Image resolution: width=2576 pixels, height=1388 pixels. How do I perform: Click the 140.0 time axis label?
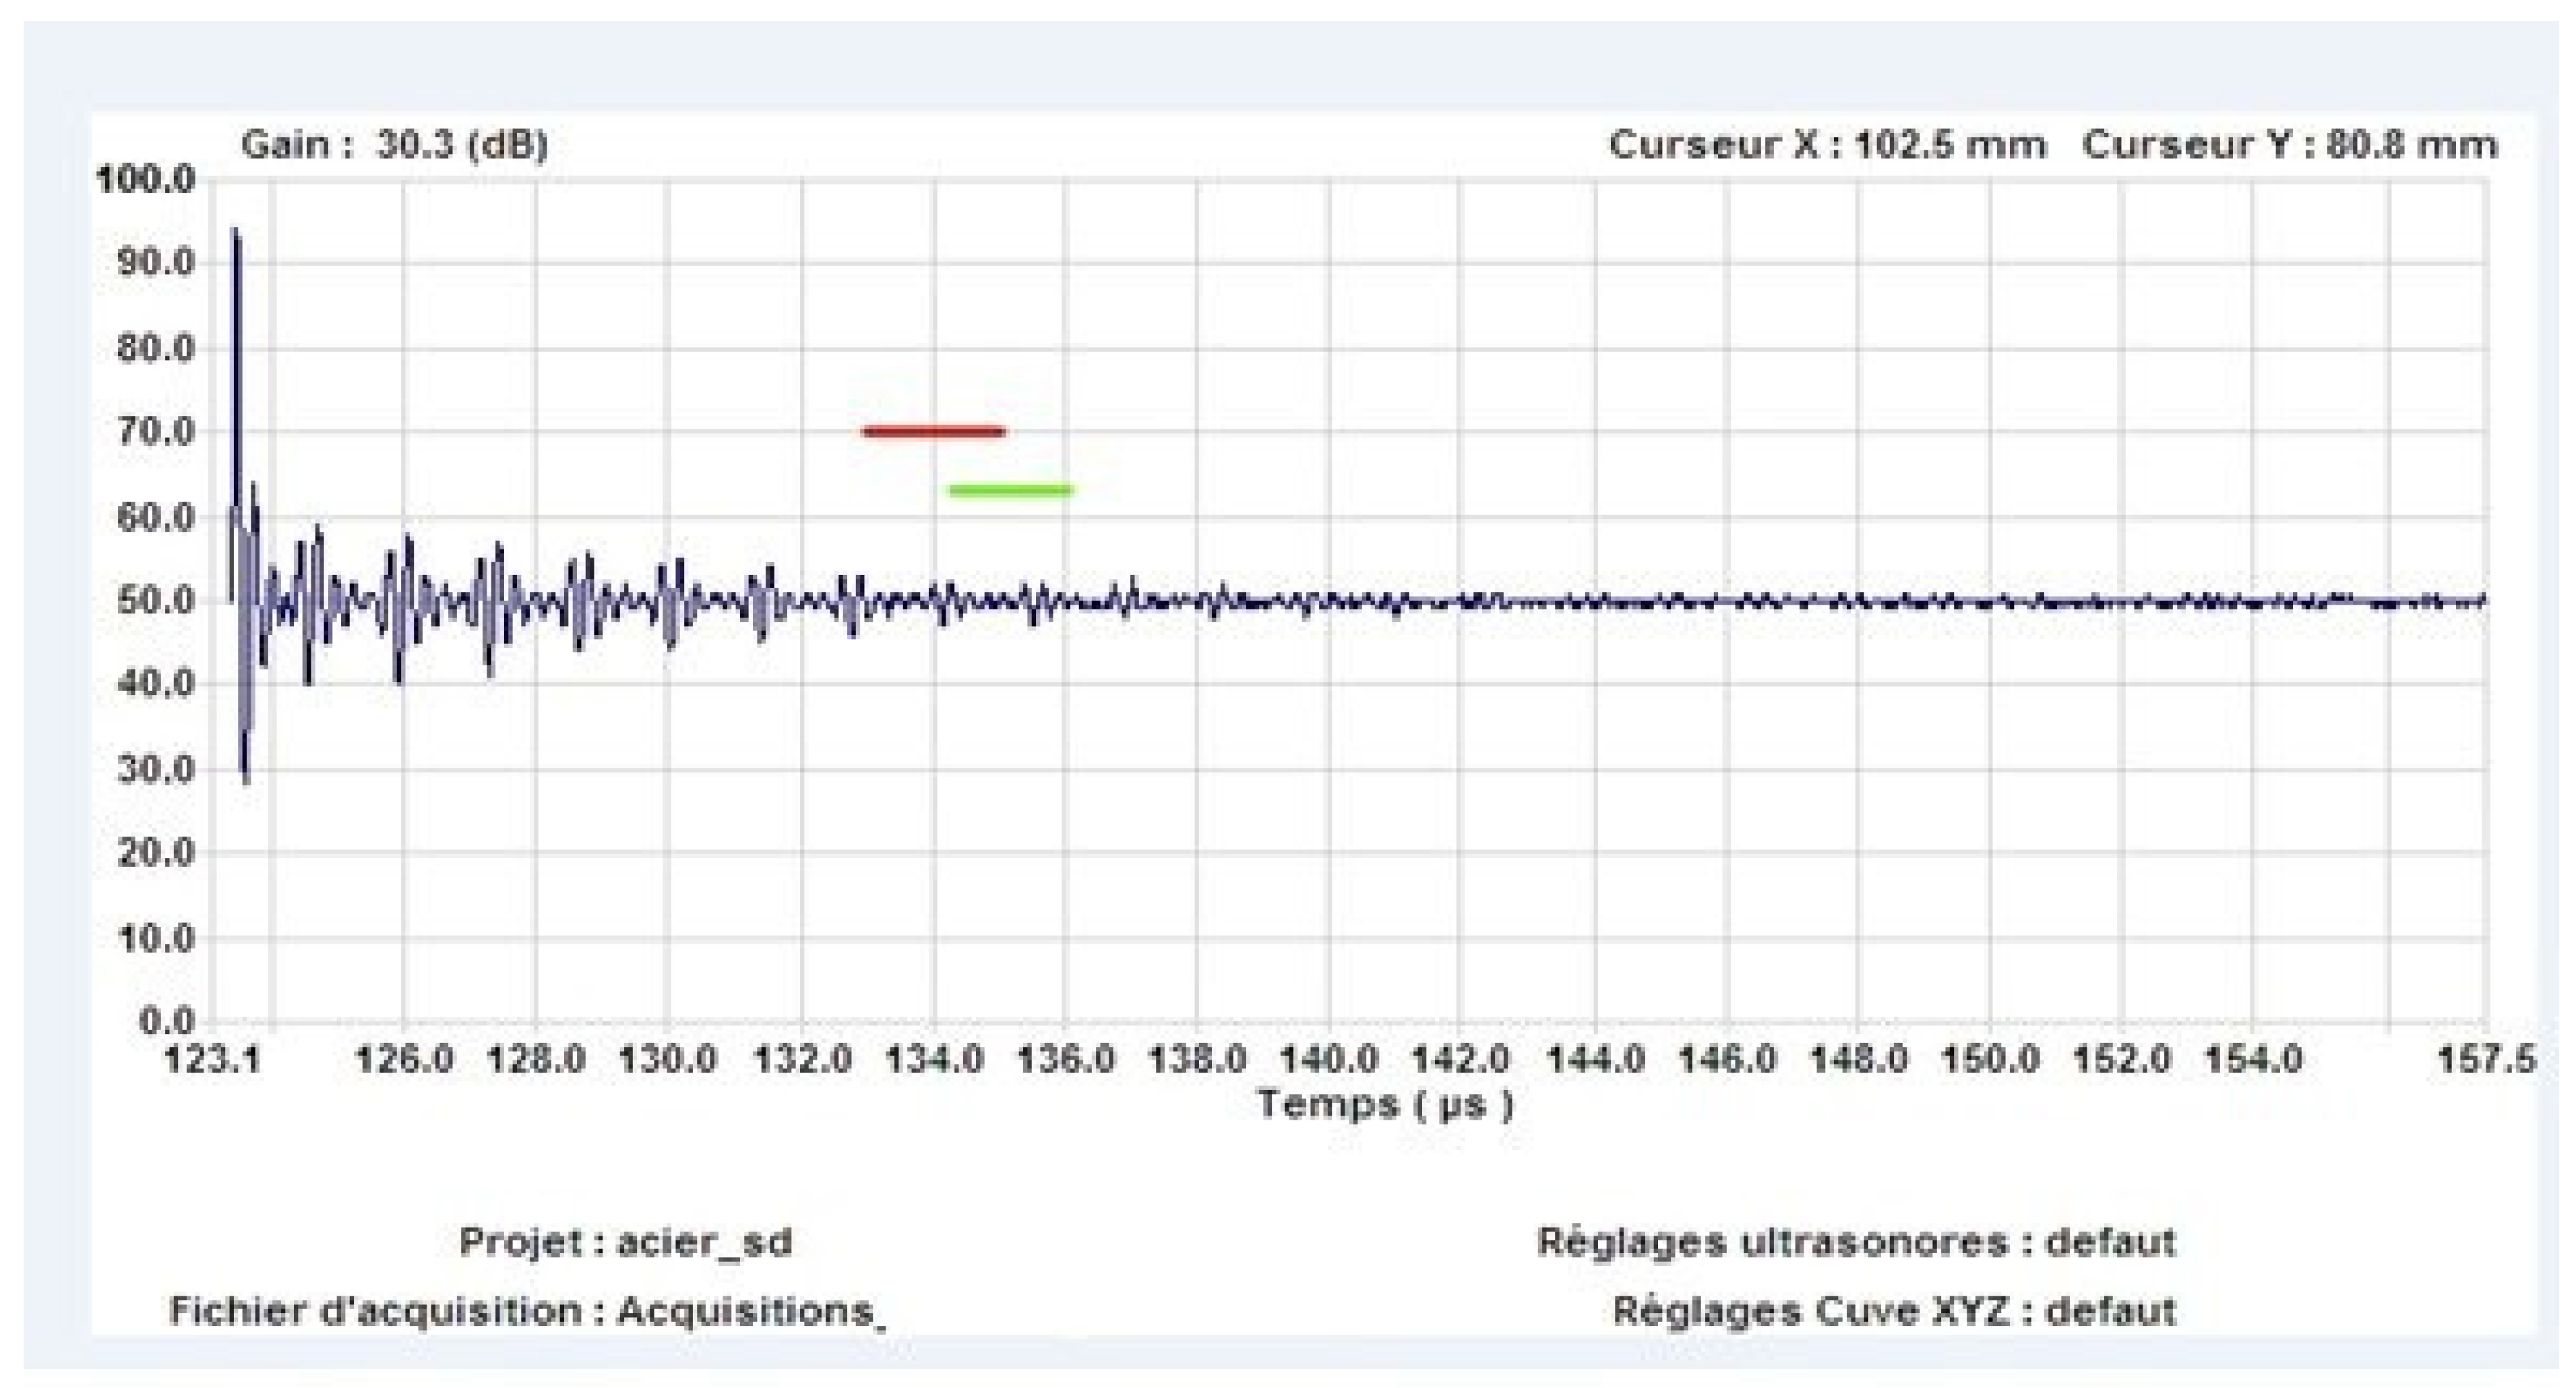click(x=1330, y=1059)
